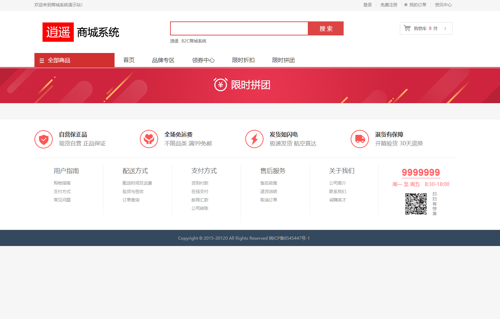Click the 限时拼团 banner title
The image size is (500, 319).
251,85
